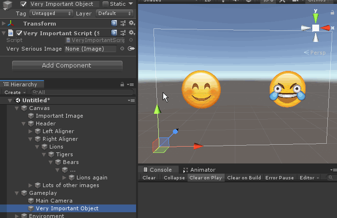Select Very Important Object in Hierarchy
The image size is (337, 218).
click(x=67, y=208)
